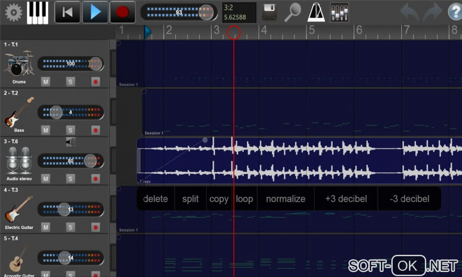462x277 pixels.
Task: Click the speaker icon on track T.6
Action: pyautogui.click(x=70, y=142)
